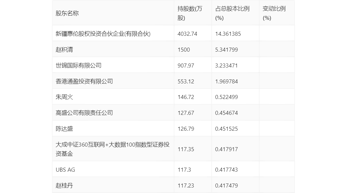347x193 pixels.
Task: Select shareholder UBS AG
Action: coord(65,170)
